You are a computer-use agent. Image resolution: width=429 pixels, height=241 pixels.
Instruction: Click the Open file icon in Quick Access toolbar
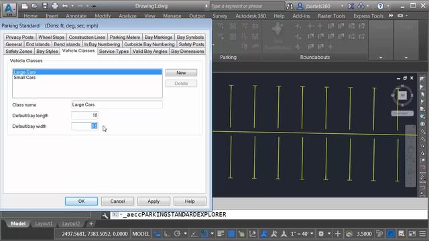click(x=34, y=6)
